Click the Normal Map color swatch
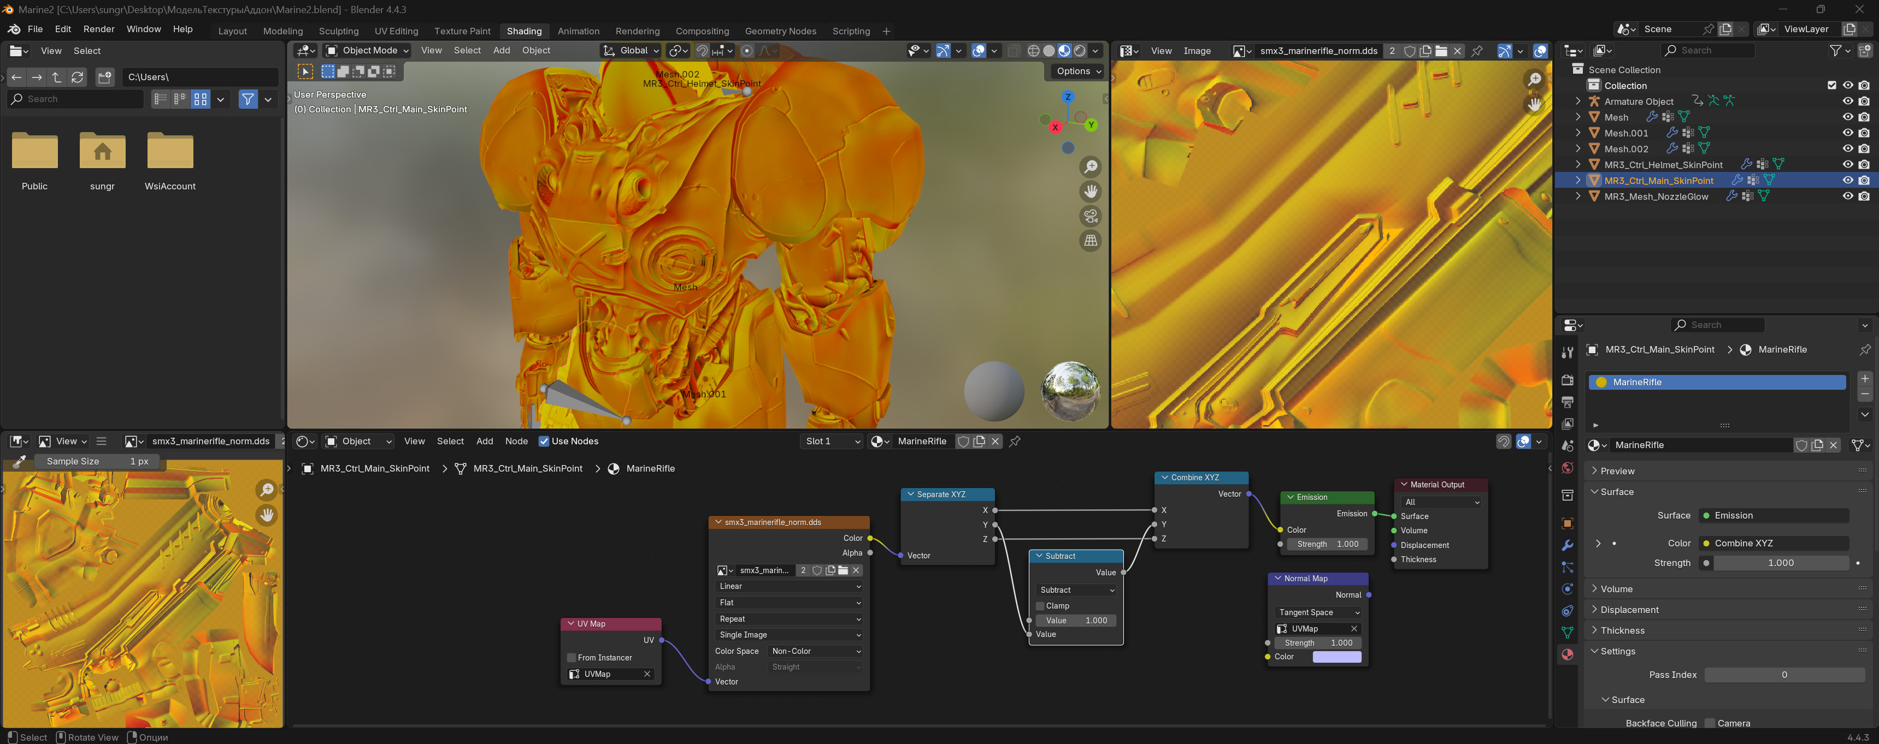The image size is (1879, 744). pos(1336,657)
